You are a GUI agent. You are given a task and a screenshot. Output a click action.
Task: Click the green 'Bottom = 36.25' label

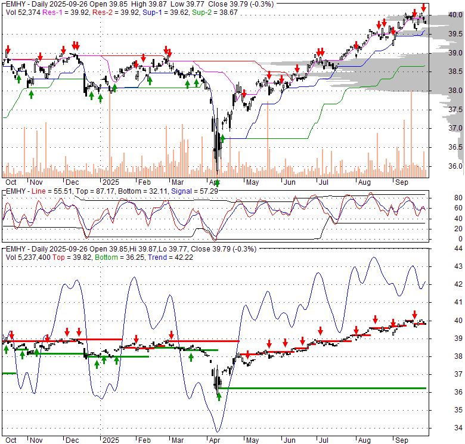119,257
